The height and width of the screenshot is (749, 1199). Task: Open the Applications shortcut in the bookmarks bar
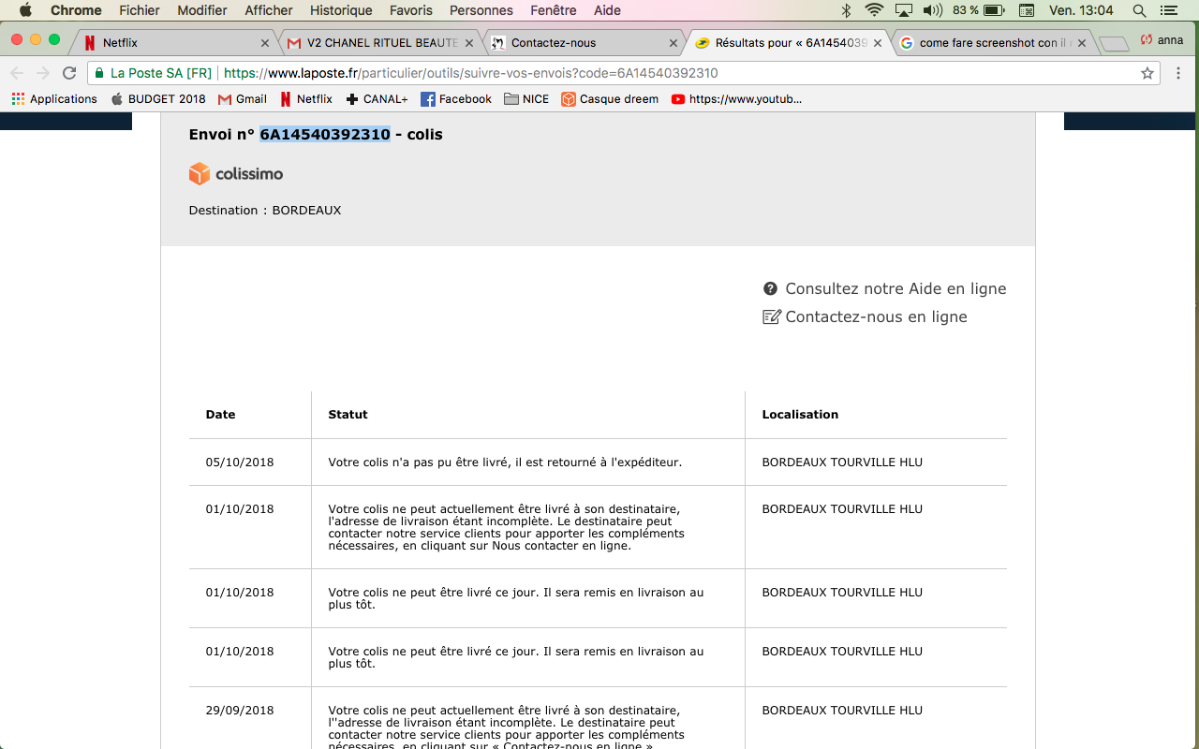54,99
